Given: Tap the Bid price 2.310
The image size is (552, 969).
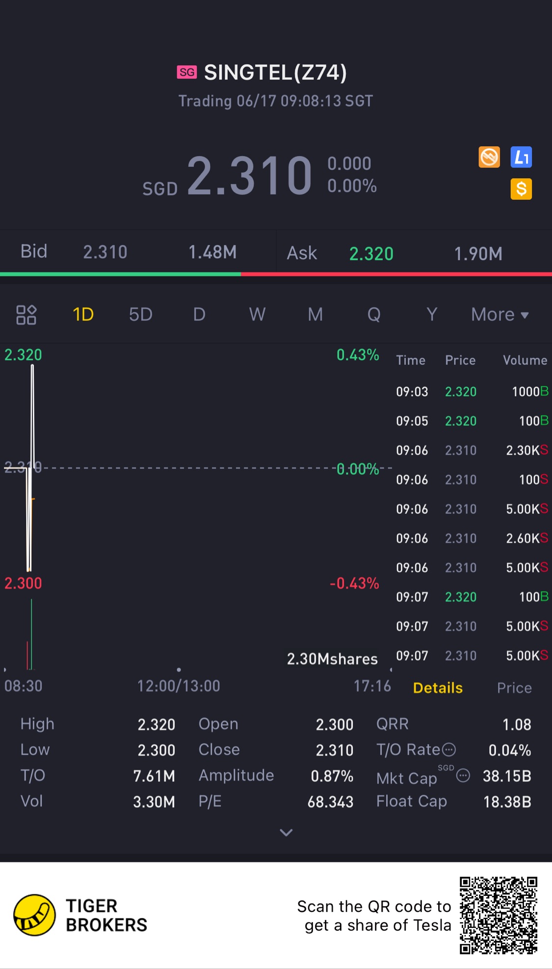Looking at the screenshot, I should [105, 252].
